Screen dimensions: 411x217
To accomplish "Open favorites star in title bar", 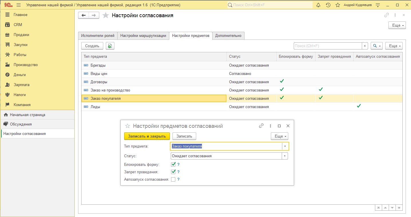I will pyautogui.click(x=338, y=5).
